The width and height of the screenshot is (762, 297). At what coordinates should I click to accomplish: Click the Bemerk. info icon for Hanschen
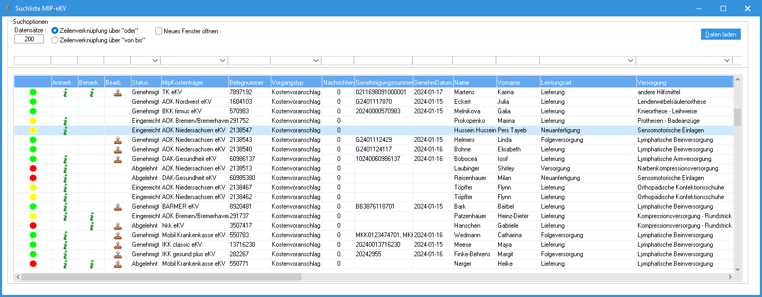[x=91, y=226]
